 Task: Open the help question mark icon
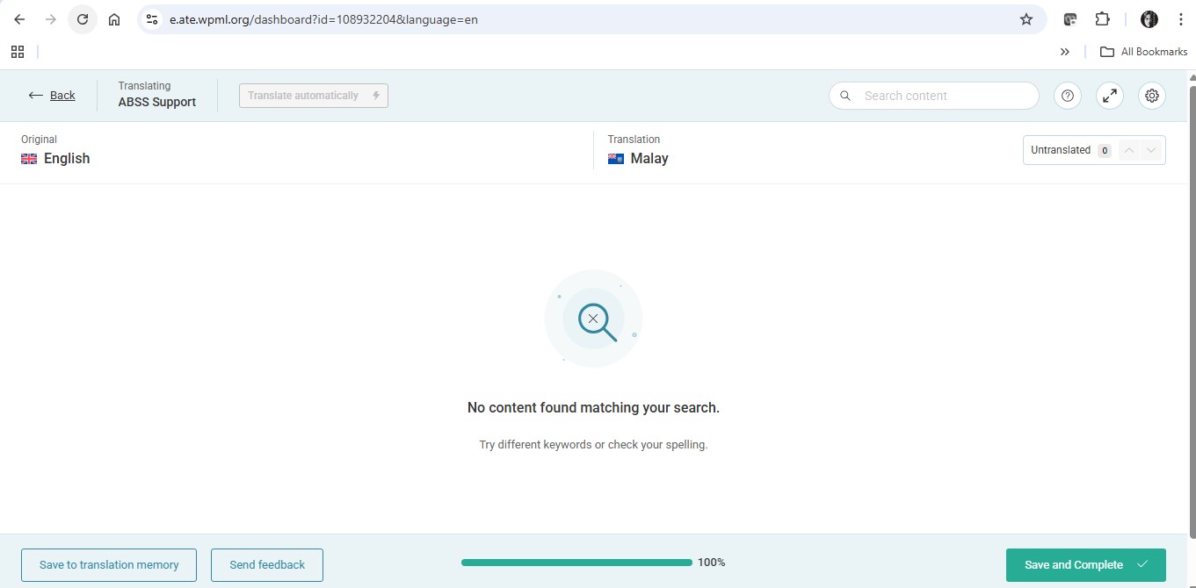click(1068, 96)
